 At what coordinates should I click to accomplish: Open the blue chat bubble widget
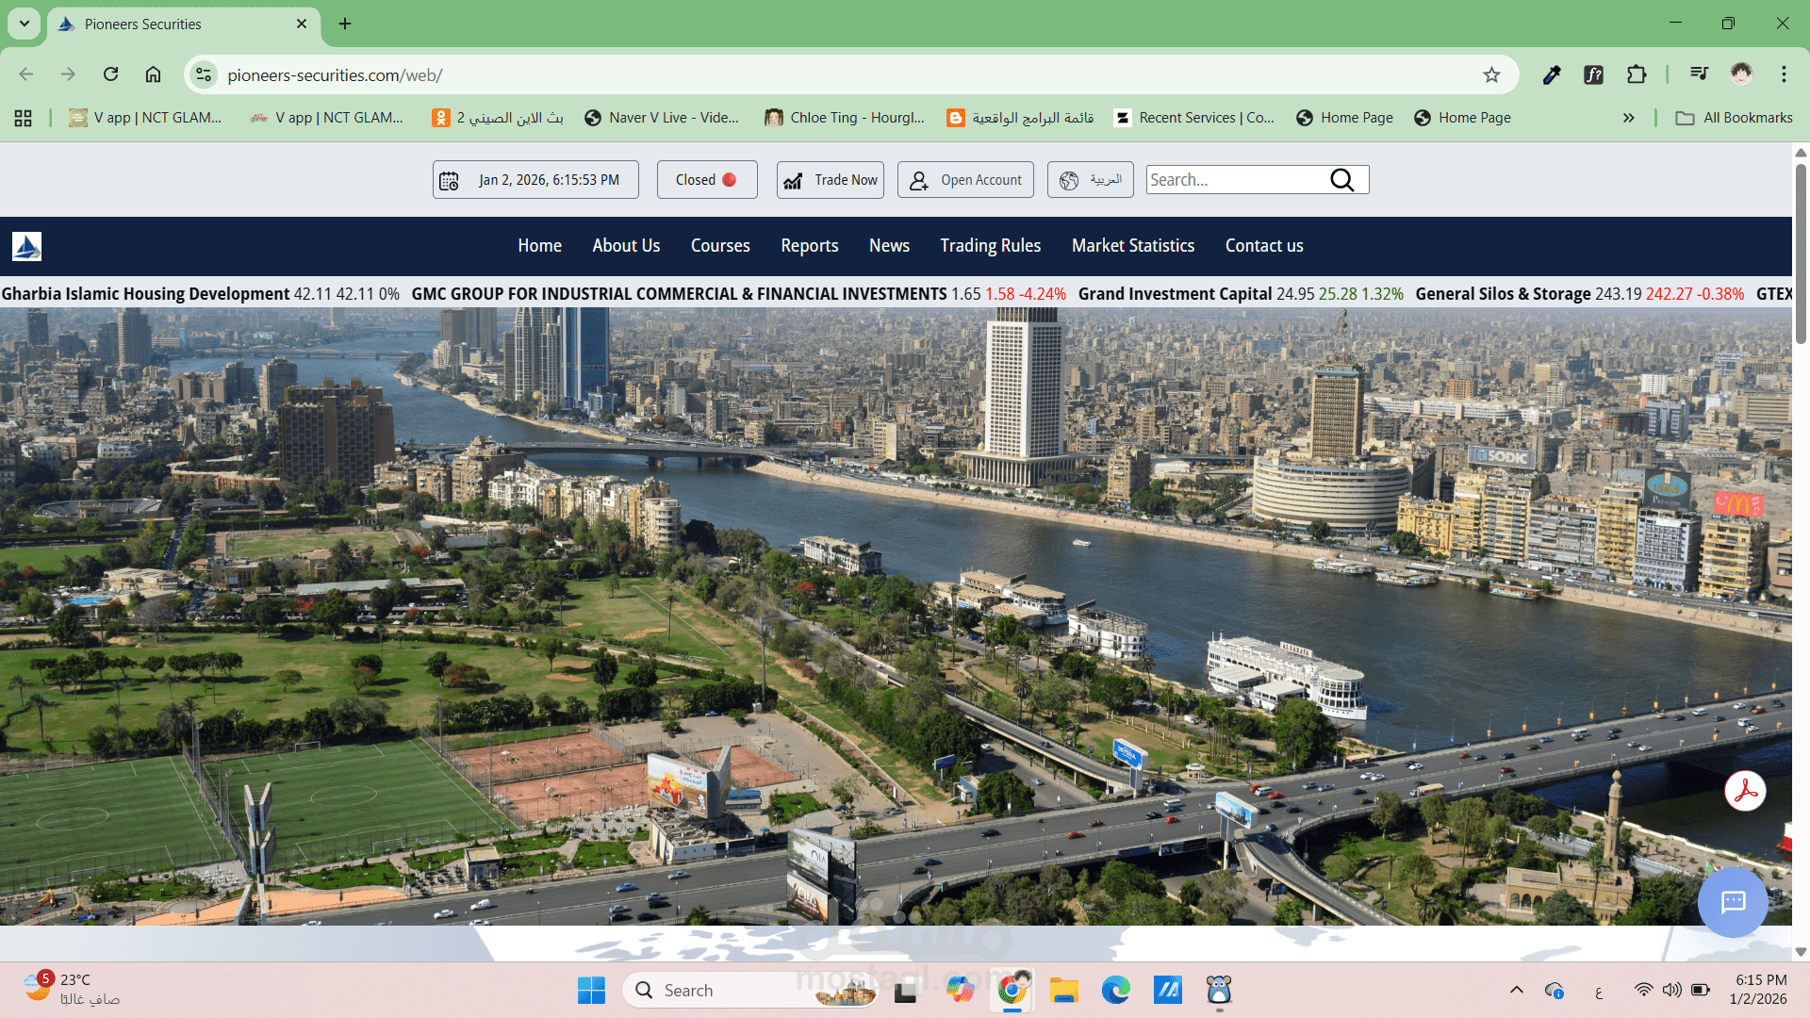point(1733,902)
